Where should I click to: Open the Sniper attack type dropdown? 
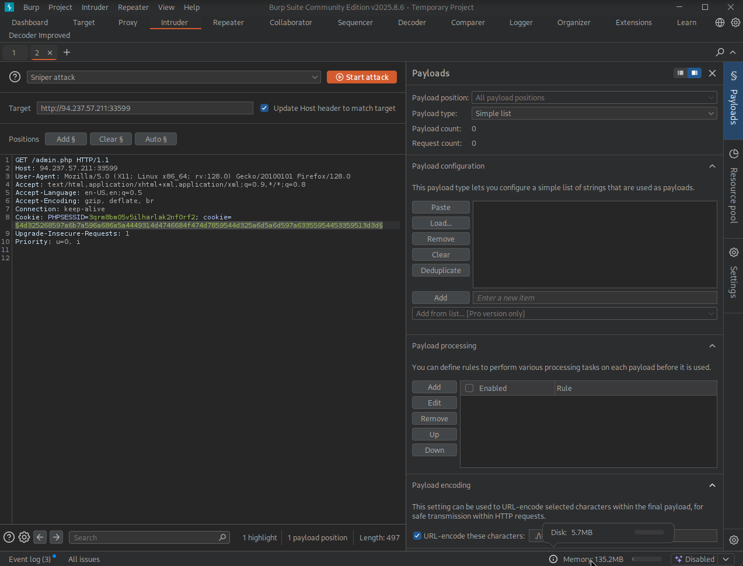[173, 77]
